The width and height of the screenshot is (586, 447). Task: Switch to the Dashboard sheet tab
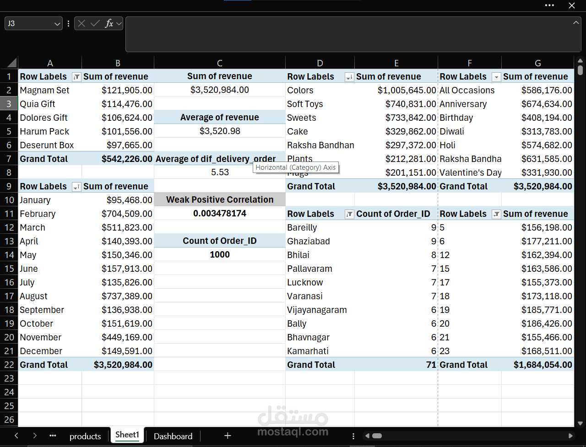[x=173, y=436]
